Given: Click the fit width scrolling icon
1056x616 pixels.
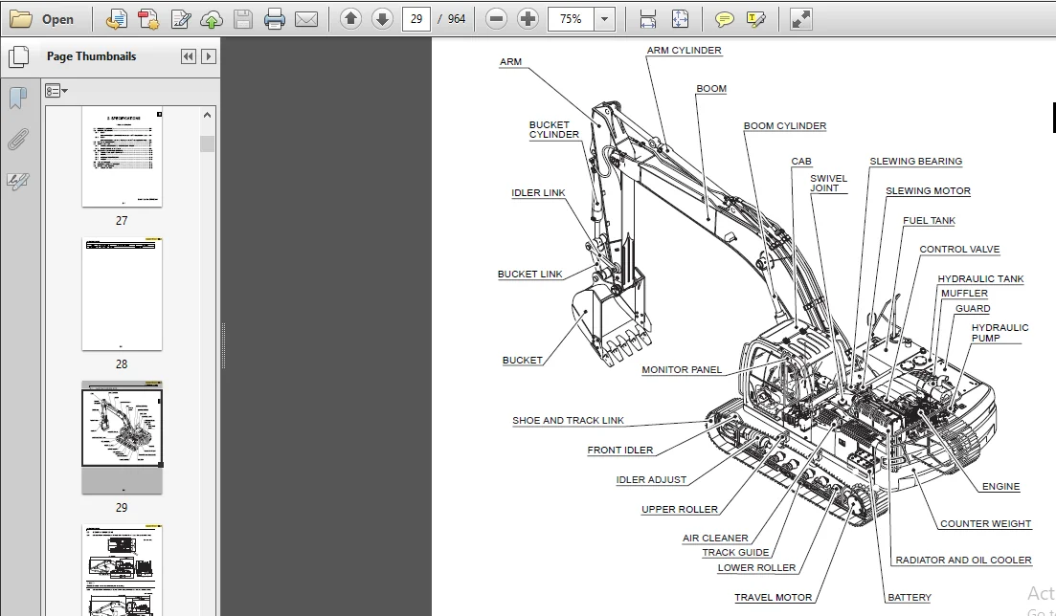Looking at the screenshot, I should [x=648, y=19].
